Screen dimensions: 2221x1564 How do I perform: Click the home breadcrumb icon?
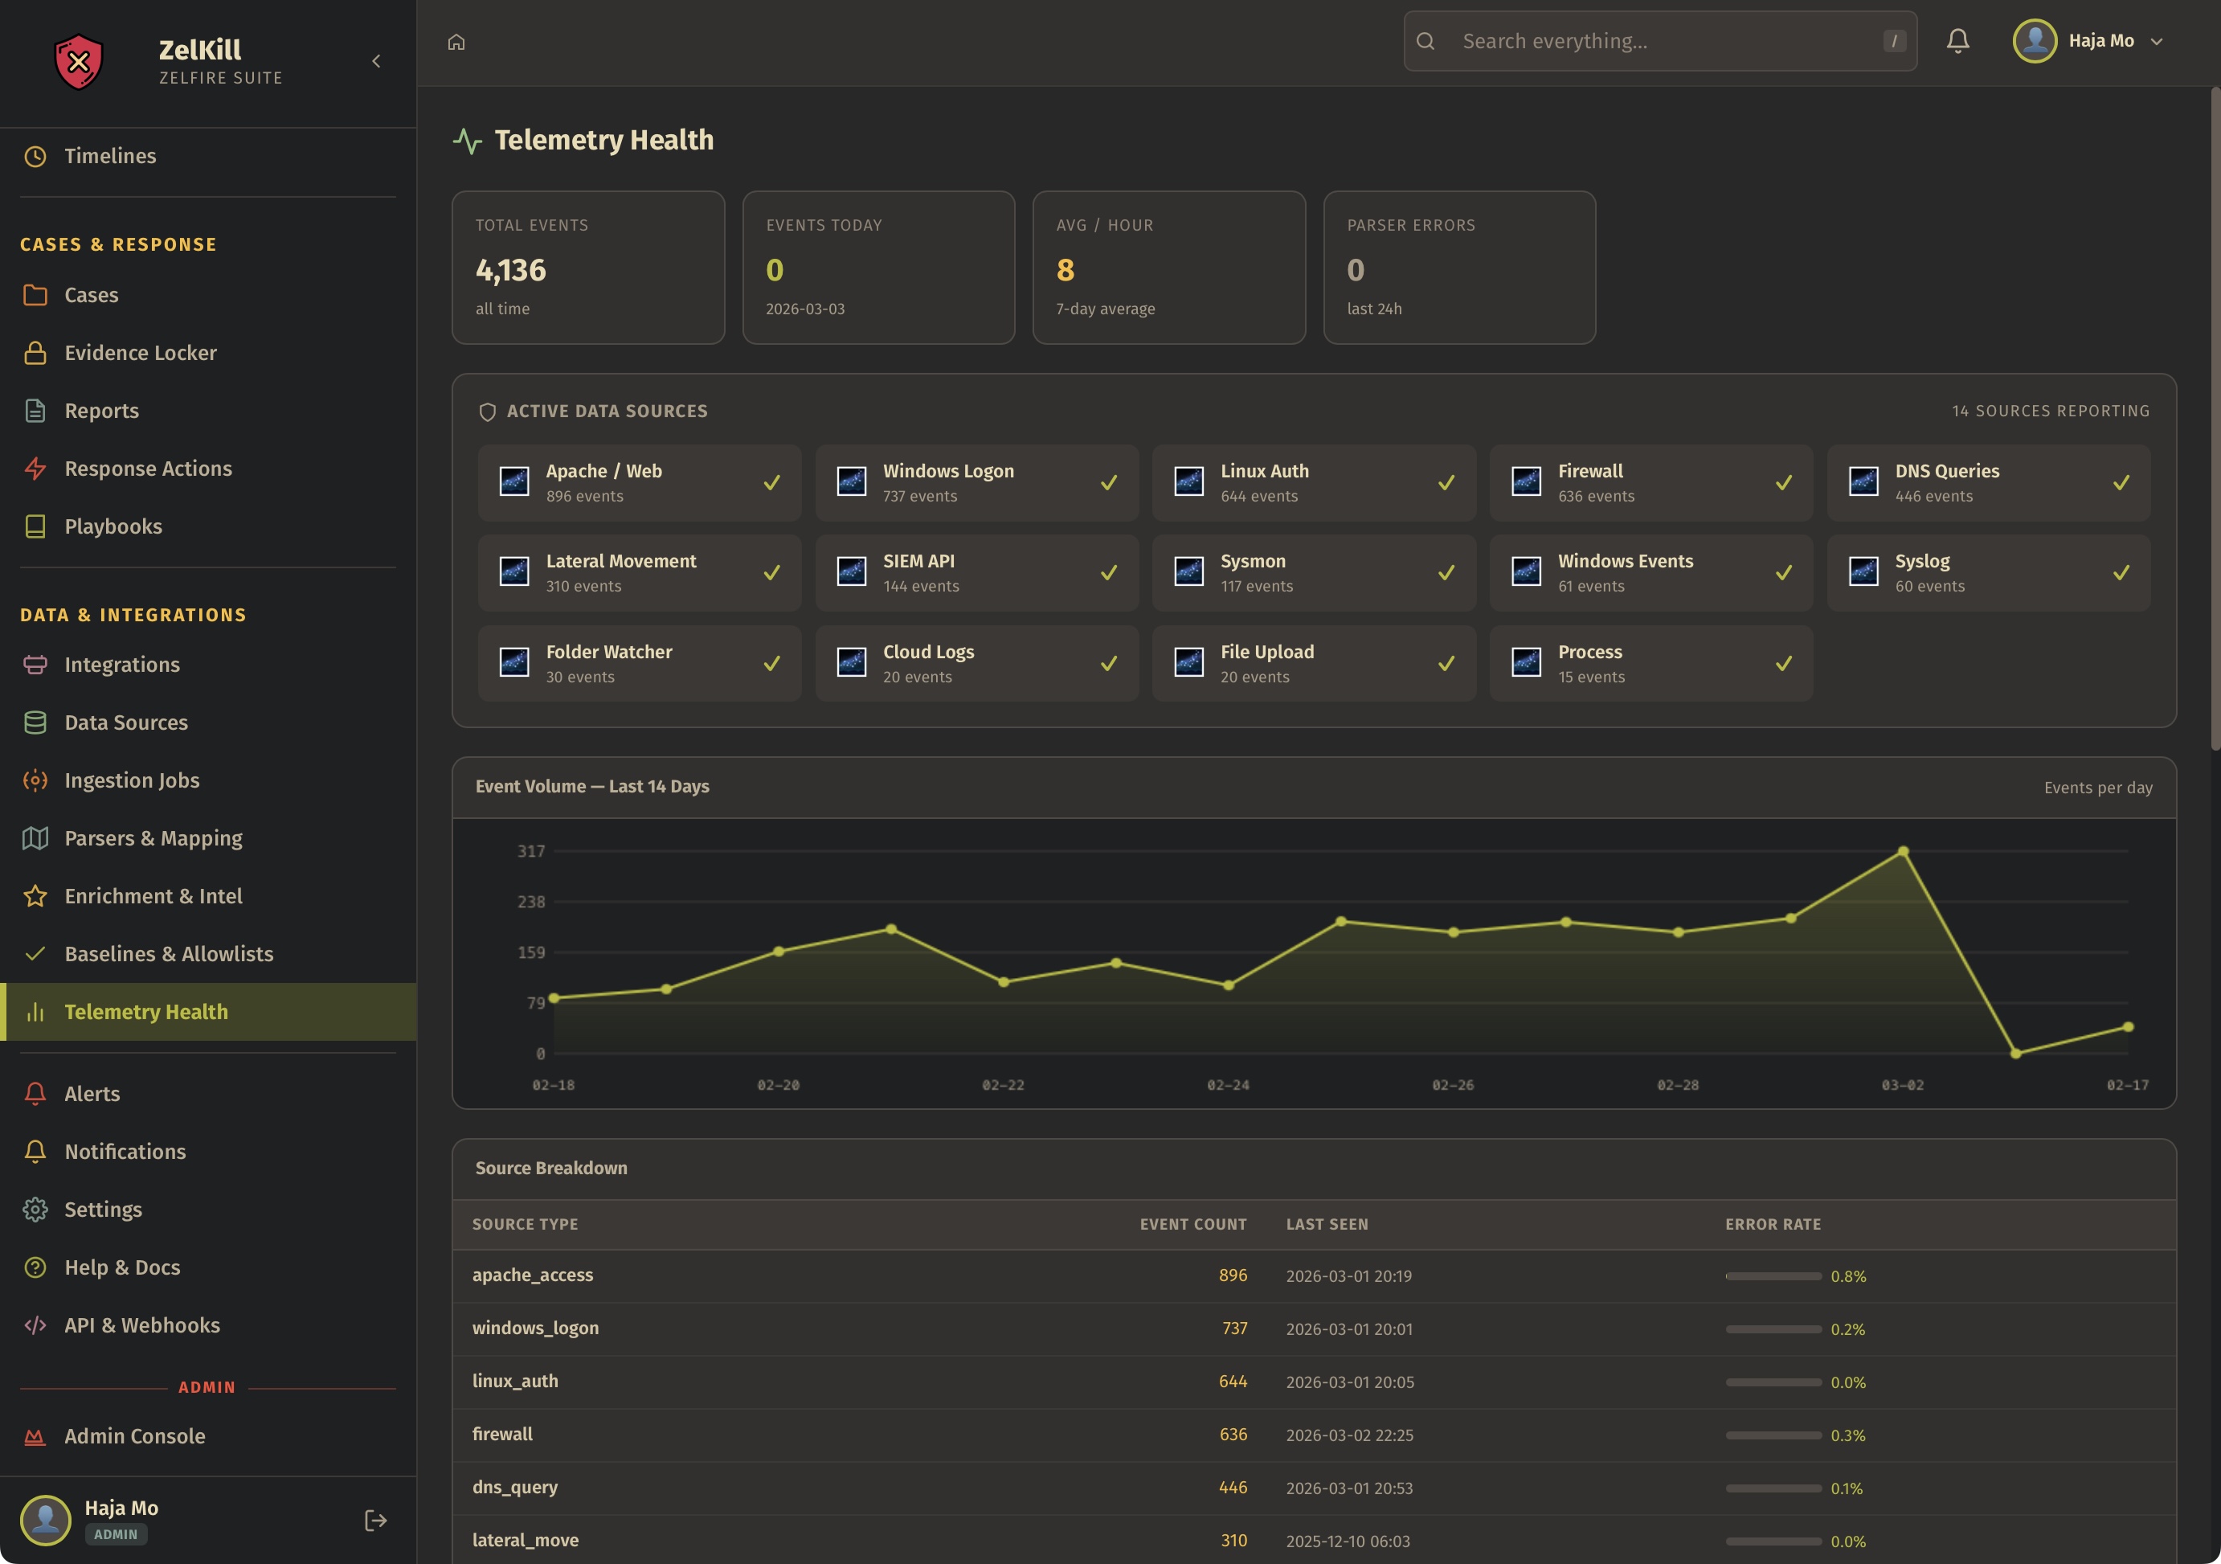tap(456, 42)
